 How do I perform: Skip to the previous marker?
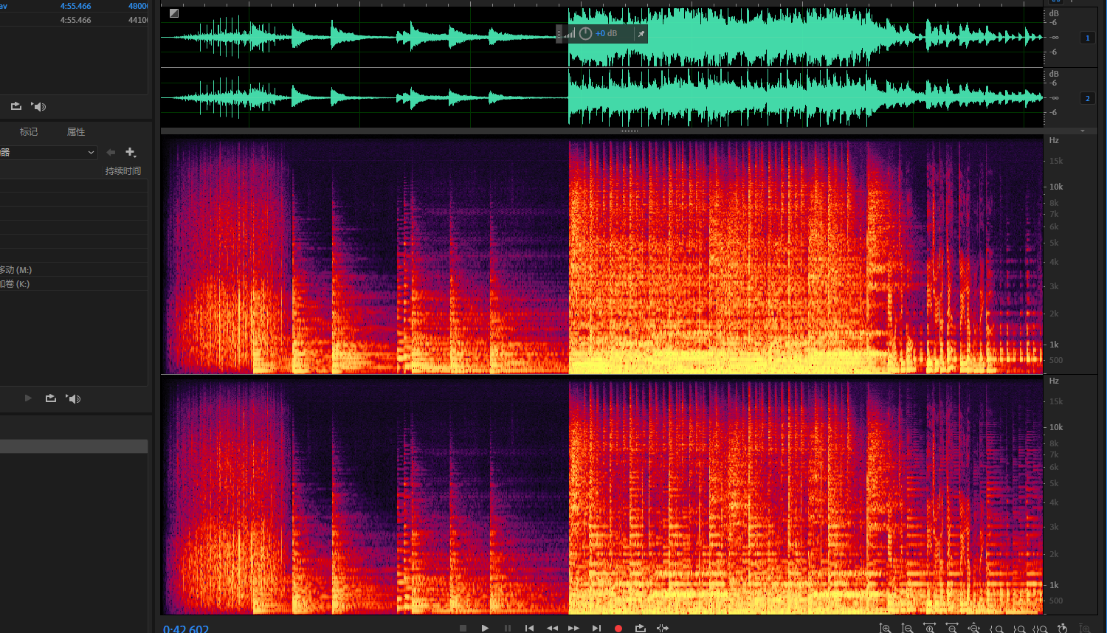(529, 628)
